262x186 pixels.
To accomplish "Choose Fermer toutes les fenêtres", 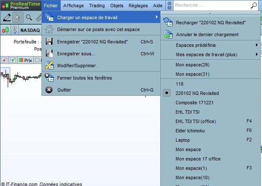I will pyautogui.click(x=101, y=78).
